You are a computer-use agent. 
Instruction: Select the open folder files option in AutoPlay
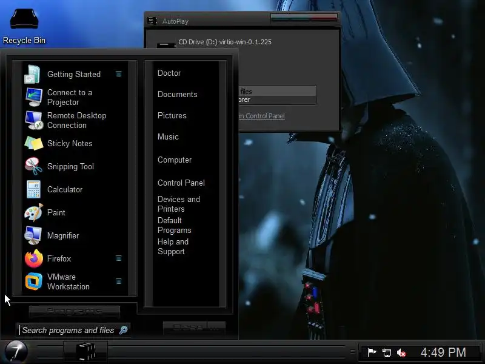pyautogui.click(x=278, y=95)
